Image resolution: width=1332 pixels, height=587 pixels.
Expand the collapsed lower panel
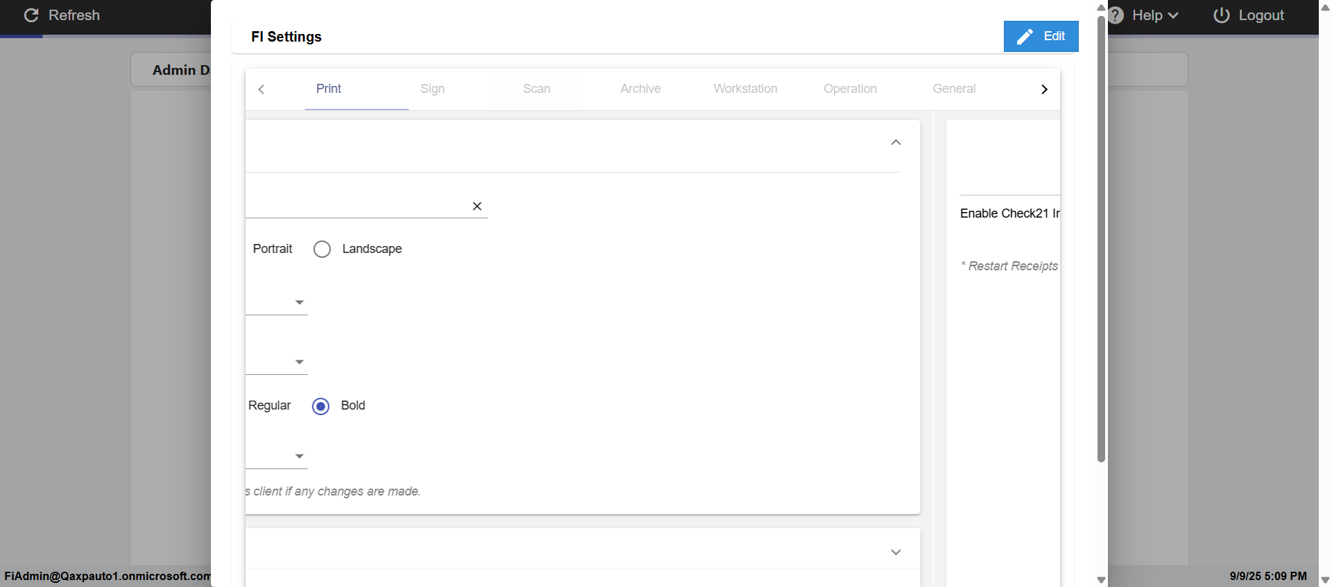pyautogui.click(x=896, y=552)
